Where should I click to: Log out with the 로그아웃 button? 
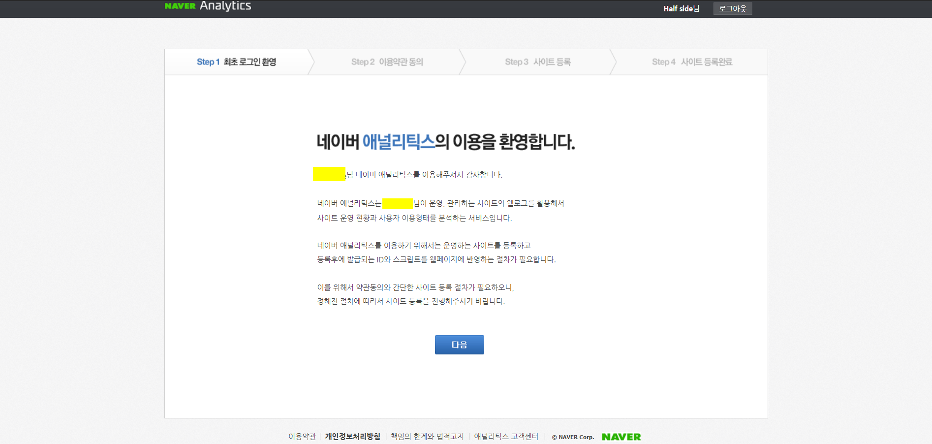pos(733,9)
